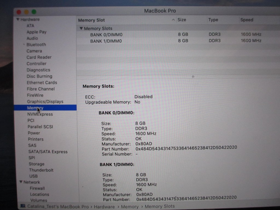The width and height of the screenshot is (280, 210).
Task: Select SPI in the sidebar
Action: (x=32, y=158)
